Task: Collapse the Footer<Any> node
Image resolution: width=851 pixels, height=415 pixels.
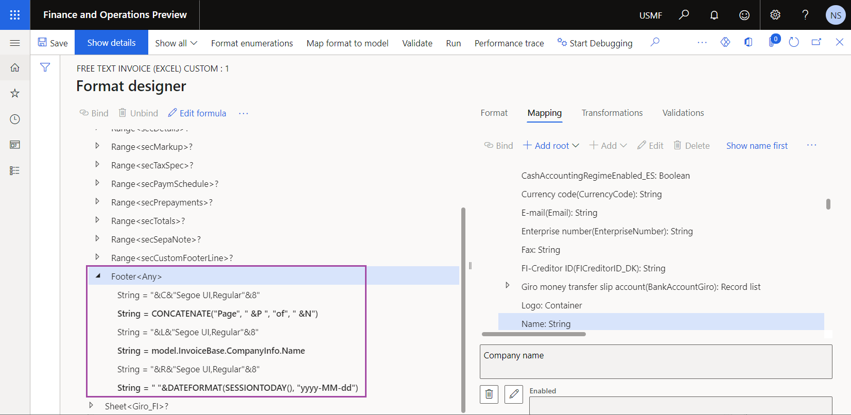Action: tap(97, 276)
